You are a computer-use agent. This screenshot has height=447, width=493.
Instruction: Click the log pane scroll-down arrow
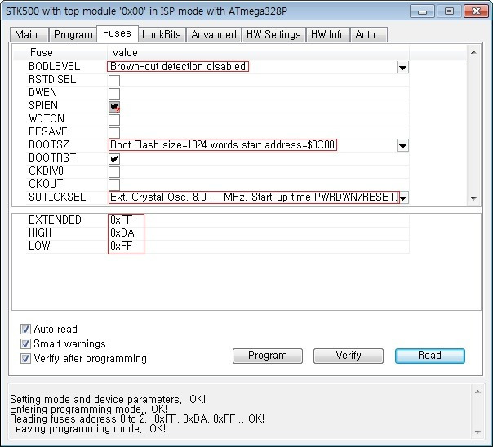477,432
